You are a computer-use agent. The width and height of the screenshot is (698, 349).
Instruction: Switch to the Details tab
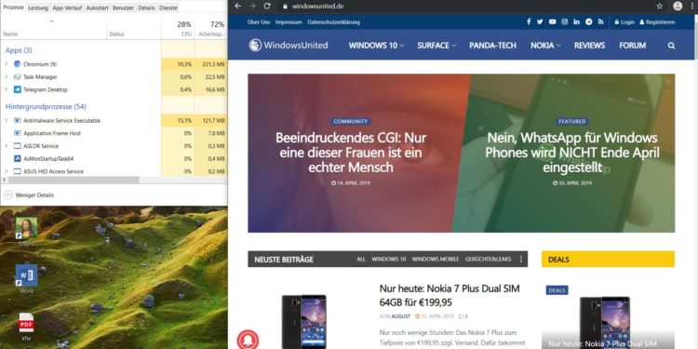(x=146, y=8)
